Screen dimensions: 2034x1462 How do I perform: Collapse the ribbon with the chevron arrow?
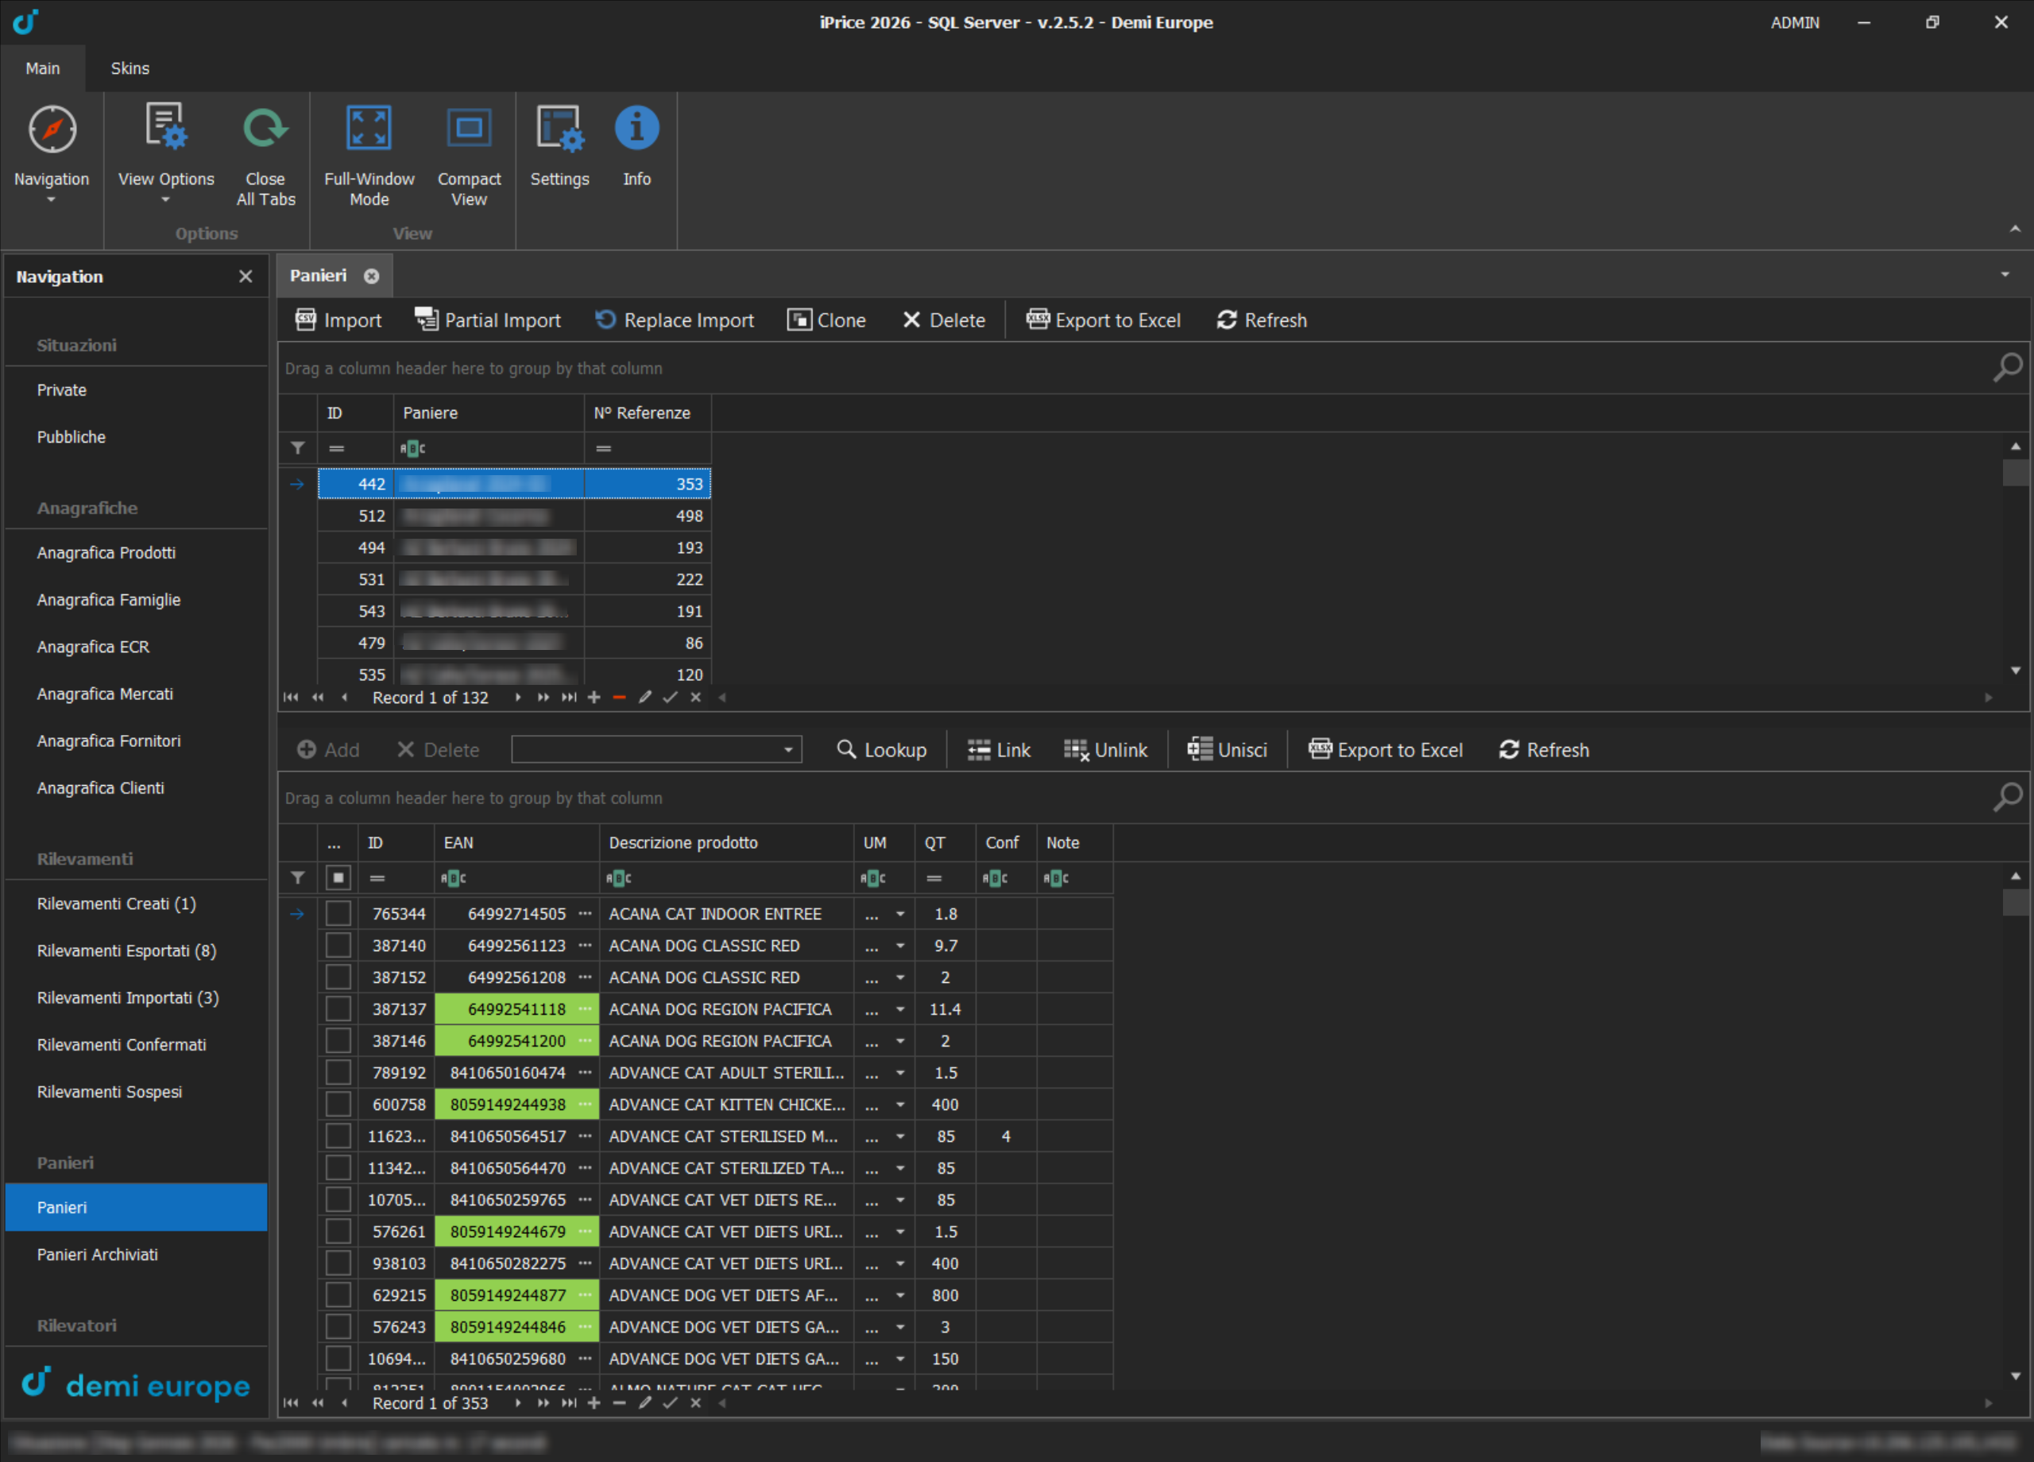click(2015, 230)
